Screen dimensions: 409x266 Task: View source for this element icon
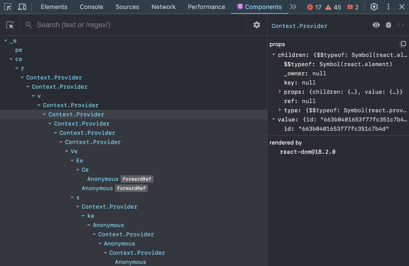pos(401,25)
